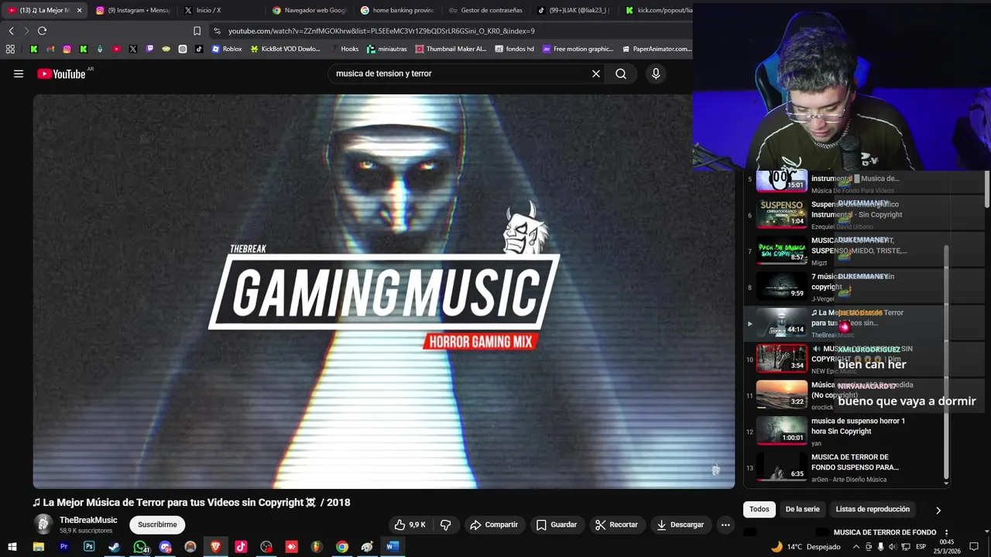Switch to the TikTok LIAK tab
Screen dimensions: 991x557
(574, 10)
